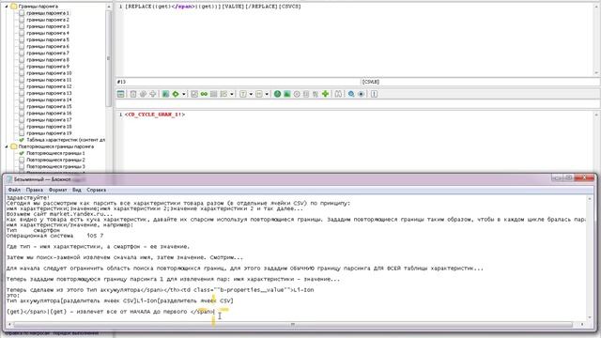
Task: Open the Вид menu in Notepad
Action: tap(77, 190)
